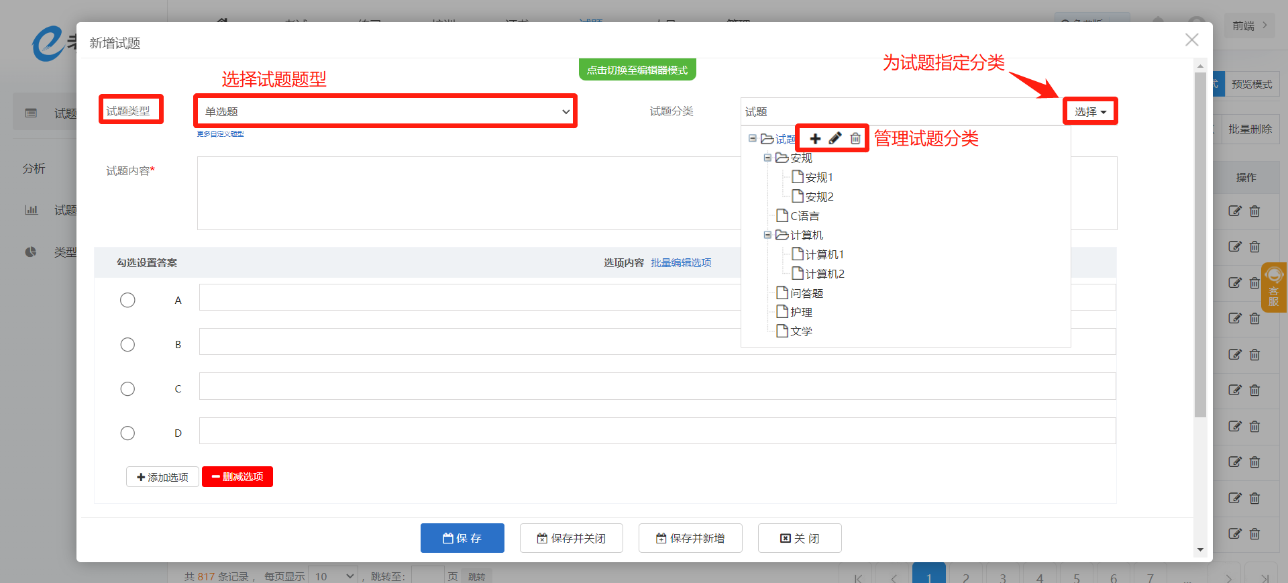Open the 批量编辑选项 link
The height and width of the screenshot is (583, 1288).
[681, 263]
